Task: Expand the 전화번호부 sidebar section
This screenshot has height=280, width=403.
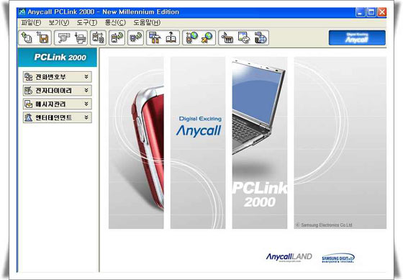Action: coord(58,77)
